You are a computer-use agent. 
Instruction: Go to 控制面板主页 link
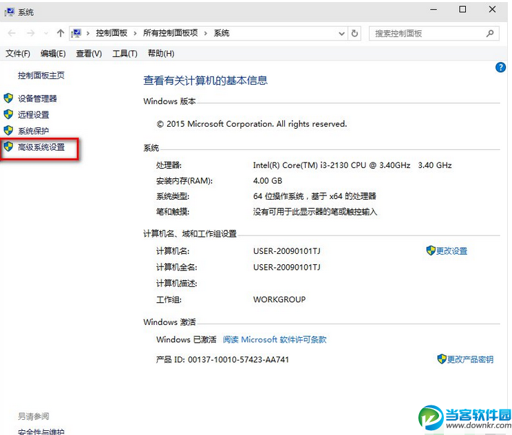click(41, 76)
